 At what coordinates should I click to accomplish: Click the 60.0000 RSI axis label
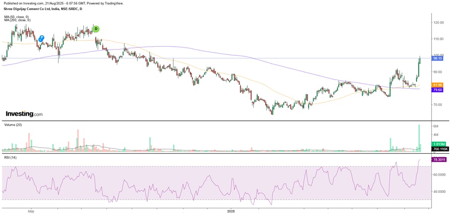coord(440,174)
